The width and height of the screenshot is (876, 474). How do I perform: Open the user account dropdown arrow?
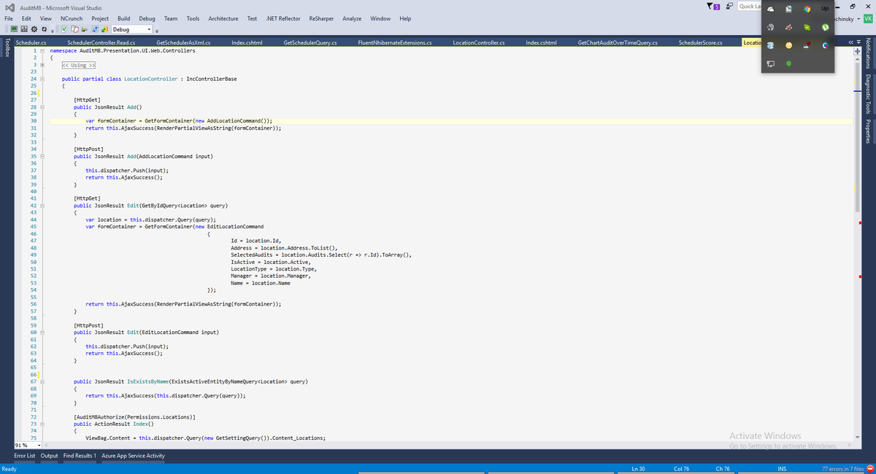click(x=858, y=19)
